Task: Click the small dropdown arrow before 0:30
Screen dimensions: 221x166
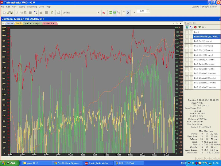Action: coord(134,13)
